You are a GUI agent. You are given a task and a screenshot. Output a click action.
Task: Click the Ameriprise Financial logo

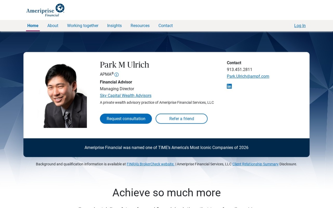45,10
